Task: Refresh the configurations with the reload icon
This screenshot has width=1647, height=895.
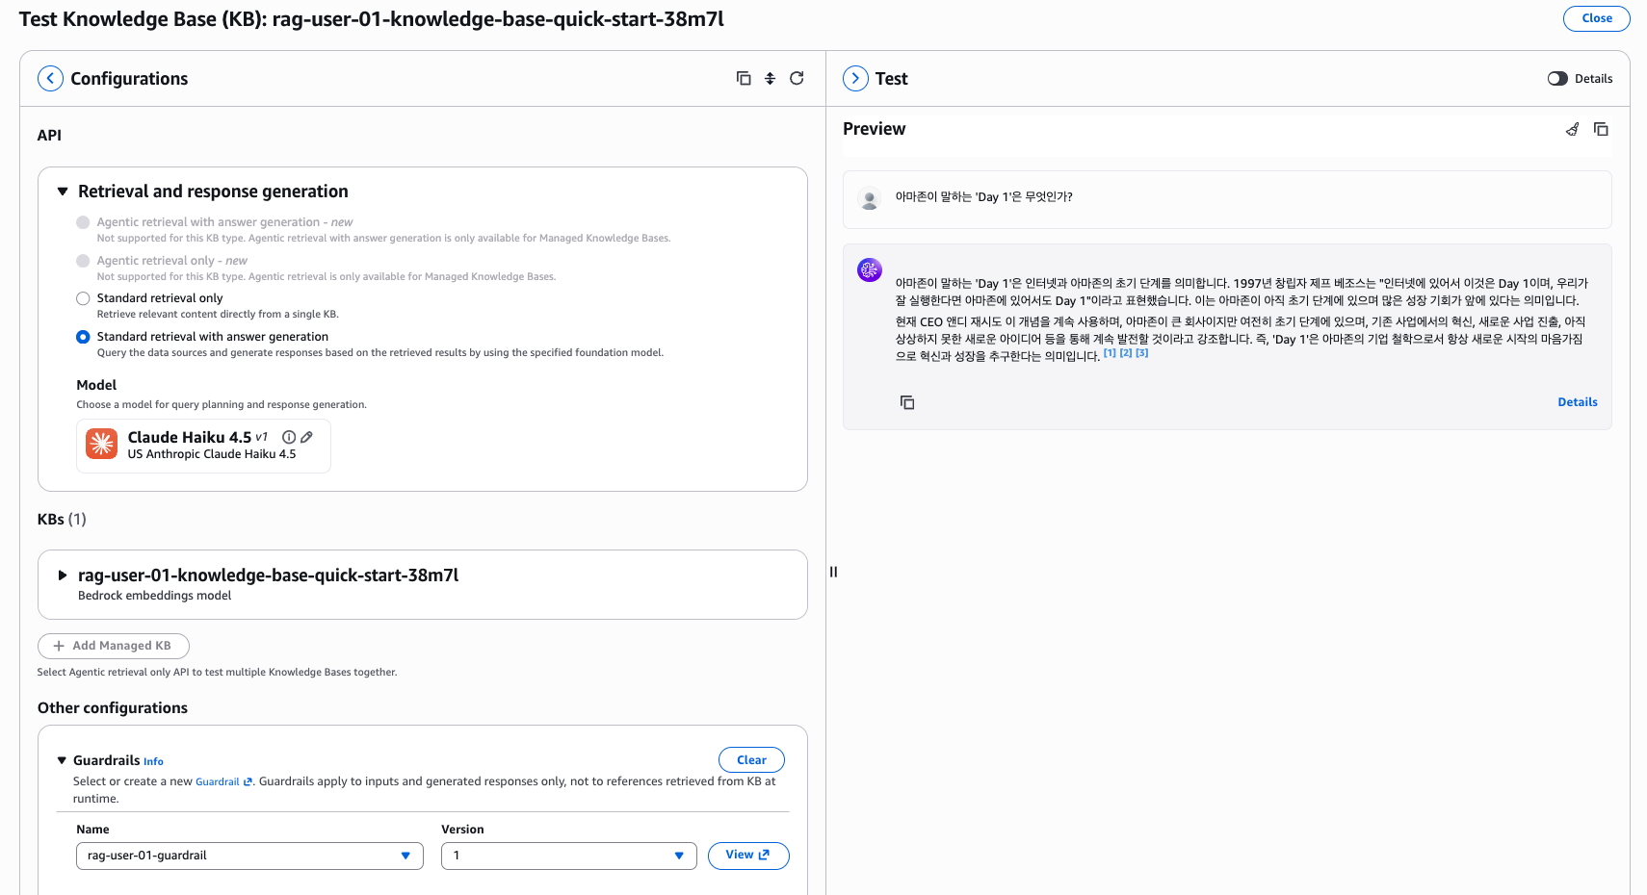Action: pos(797,79)
